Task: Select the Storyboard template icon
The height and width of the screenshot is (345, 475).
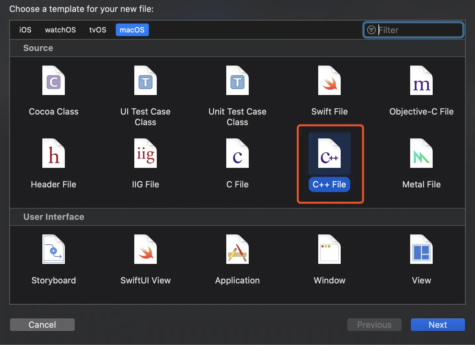Action: [x=54, y=249]
